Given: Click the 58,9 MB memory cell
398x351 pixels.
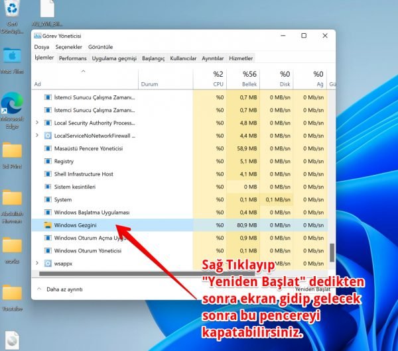Looking at the screenshot, I should (243, 148).
